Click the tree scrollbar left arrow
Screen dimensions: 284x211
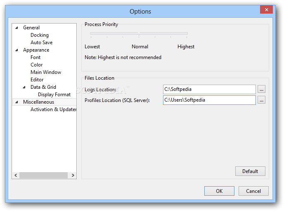pos(16,175)
